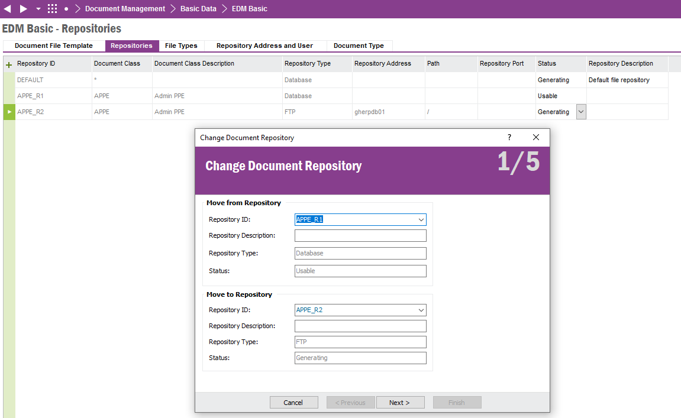Click Move to Status field showing Generating

coord(360,358)
